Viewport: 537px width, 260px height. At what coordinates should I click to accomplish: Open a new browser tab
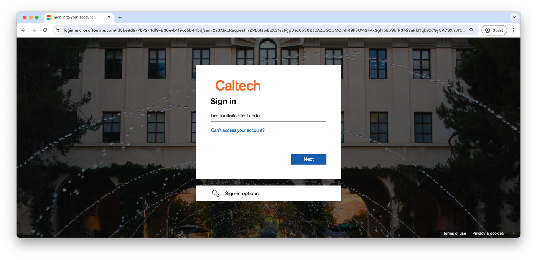click(120, 17)
